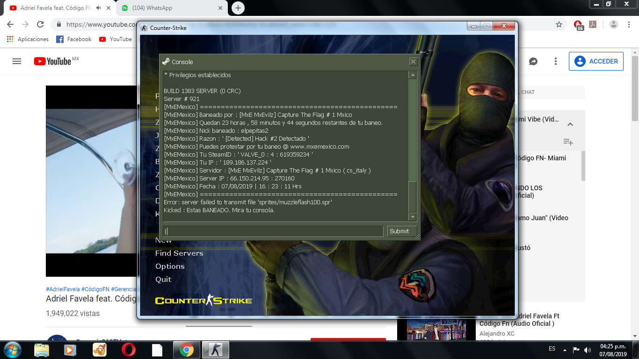The width and height of the screenshot is (639, 359).
Task: Click the '1,949,022 vistas' view count
Action: tap(73, 314)
